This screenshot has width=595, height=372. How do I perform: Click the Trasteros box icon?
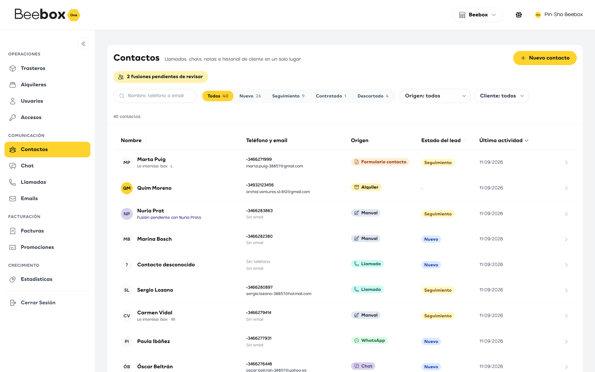[13, 68]
